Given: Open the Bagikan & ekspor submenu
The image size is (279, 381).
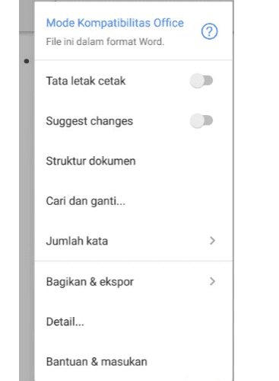Looking at the screenshot, I should click(134, 281).
